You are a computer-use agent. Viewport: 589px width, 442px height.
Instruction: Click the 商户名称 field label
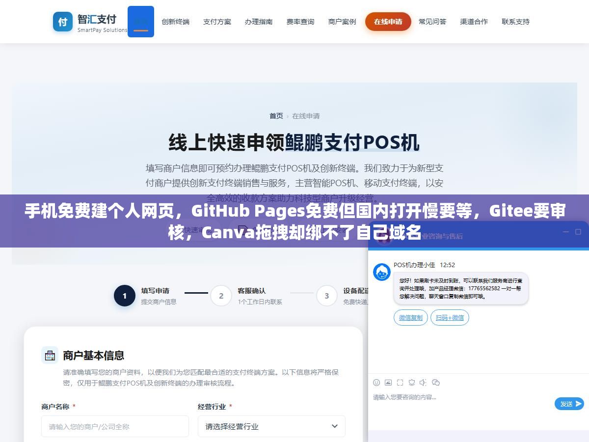[x=55, y=407]
